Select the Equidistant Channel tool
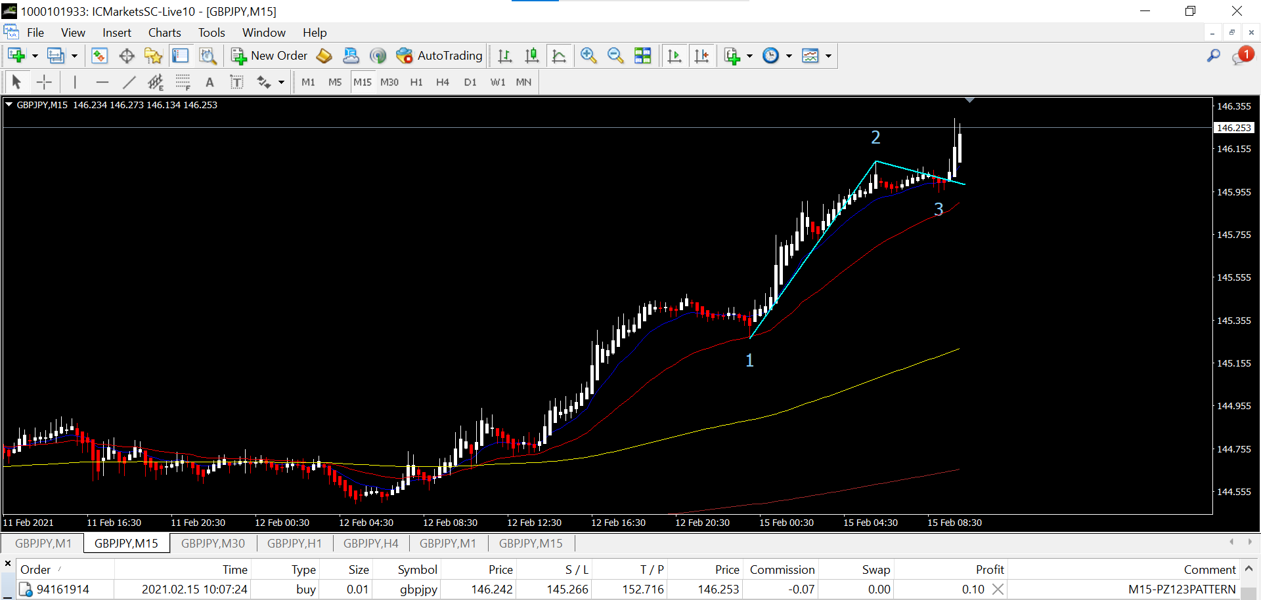Screen dimensions: 1261x600 pos(156,82)
